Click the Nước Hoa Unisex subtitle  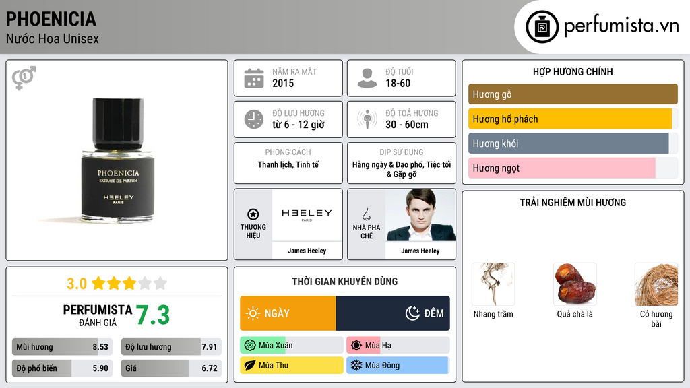click(53, 38)
